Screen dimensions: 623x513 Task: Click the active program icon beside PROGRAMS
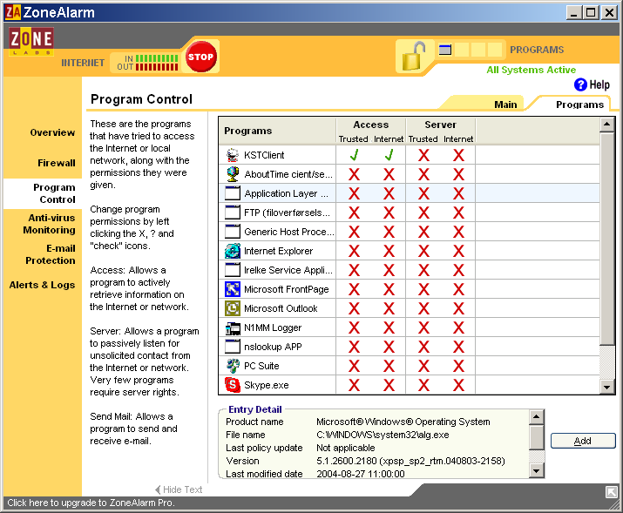click(x=445, y=50)
